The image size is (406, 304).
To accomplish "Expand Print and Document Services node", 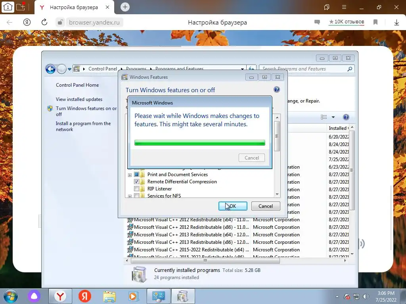I will point(130,175).
